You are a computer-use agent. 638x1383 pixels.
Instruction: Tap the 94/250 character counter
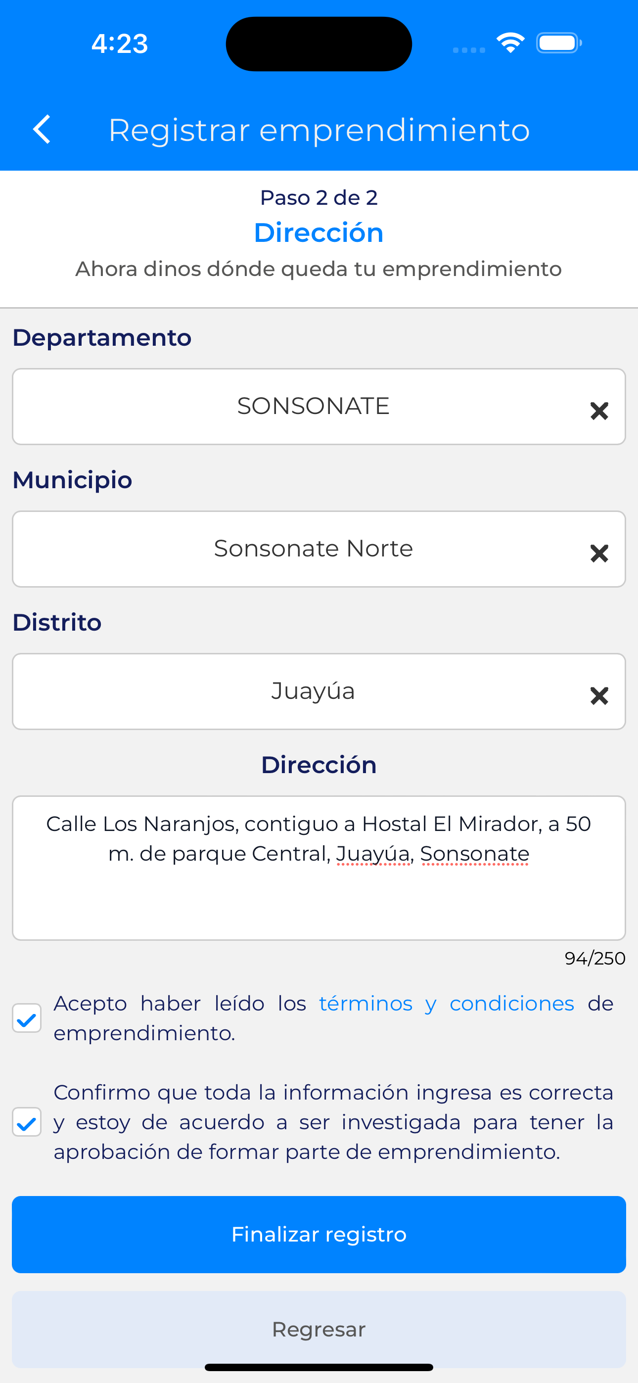(x=594, y=958)
